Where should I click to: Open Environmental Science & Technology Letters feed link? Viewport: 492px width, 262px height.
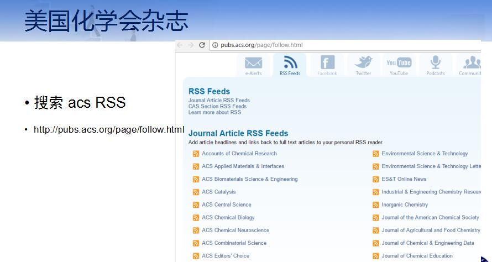click(431, 166)
